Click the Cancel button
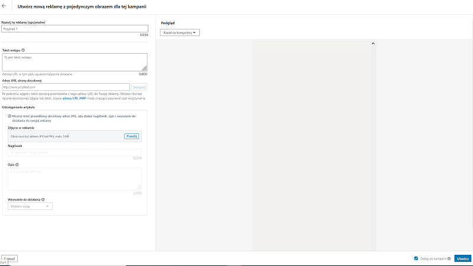Image resolution: width=473 pixels, height=266 pixels. click(x=9, y=258)
